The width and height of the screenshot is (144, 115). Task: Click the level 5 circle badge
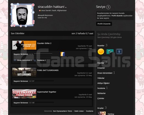click(x=108, y=7)
